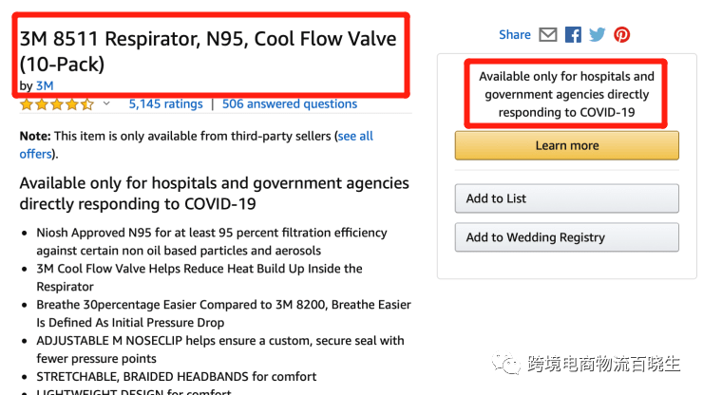This screenshot has width=703, height=395.
Task: Click Add to Wedding Registry
Action: click(x=566, y=237)
